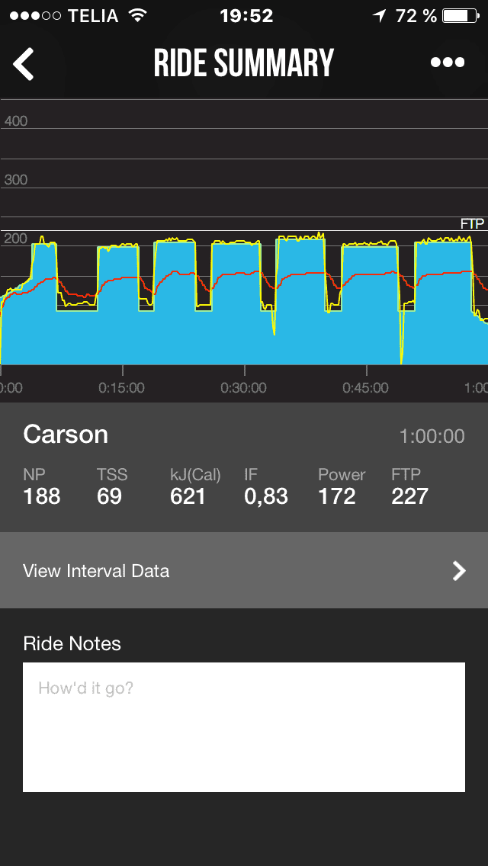488x866 pixels.
Task: Open the three-dot more options menu
Action: pyautogui.click(x=448, y=63)
